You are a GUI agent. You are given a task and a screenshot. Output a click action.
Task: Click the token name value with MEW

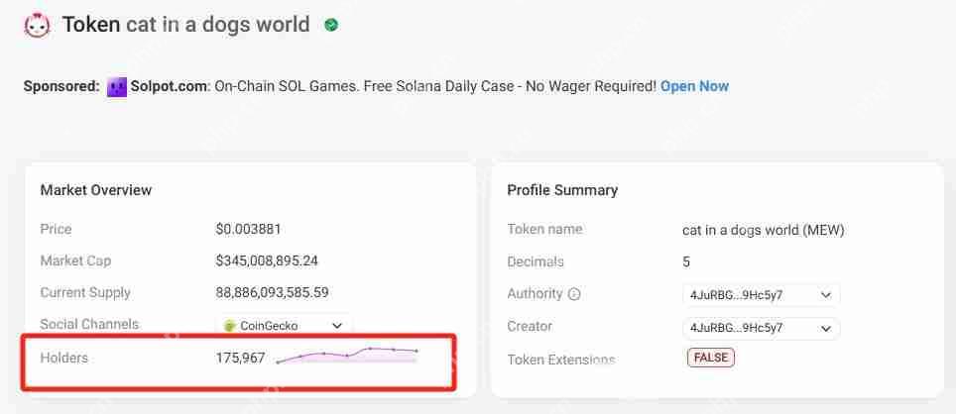point(763,230)
